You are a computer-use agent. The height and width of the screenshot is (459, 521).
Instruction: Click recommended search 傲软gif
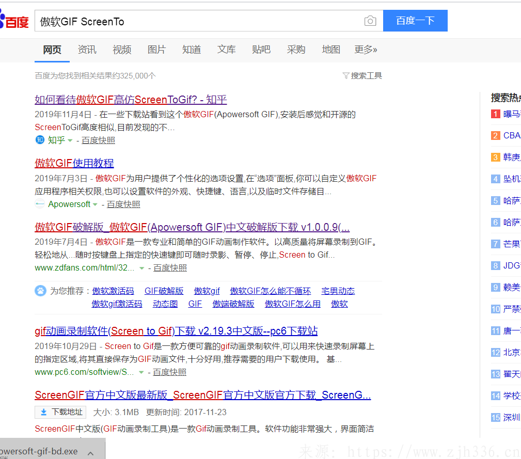click(x=207, y=291)
